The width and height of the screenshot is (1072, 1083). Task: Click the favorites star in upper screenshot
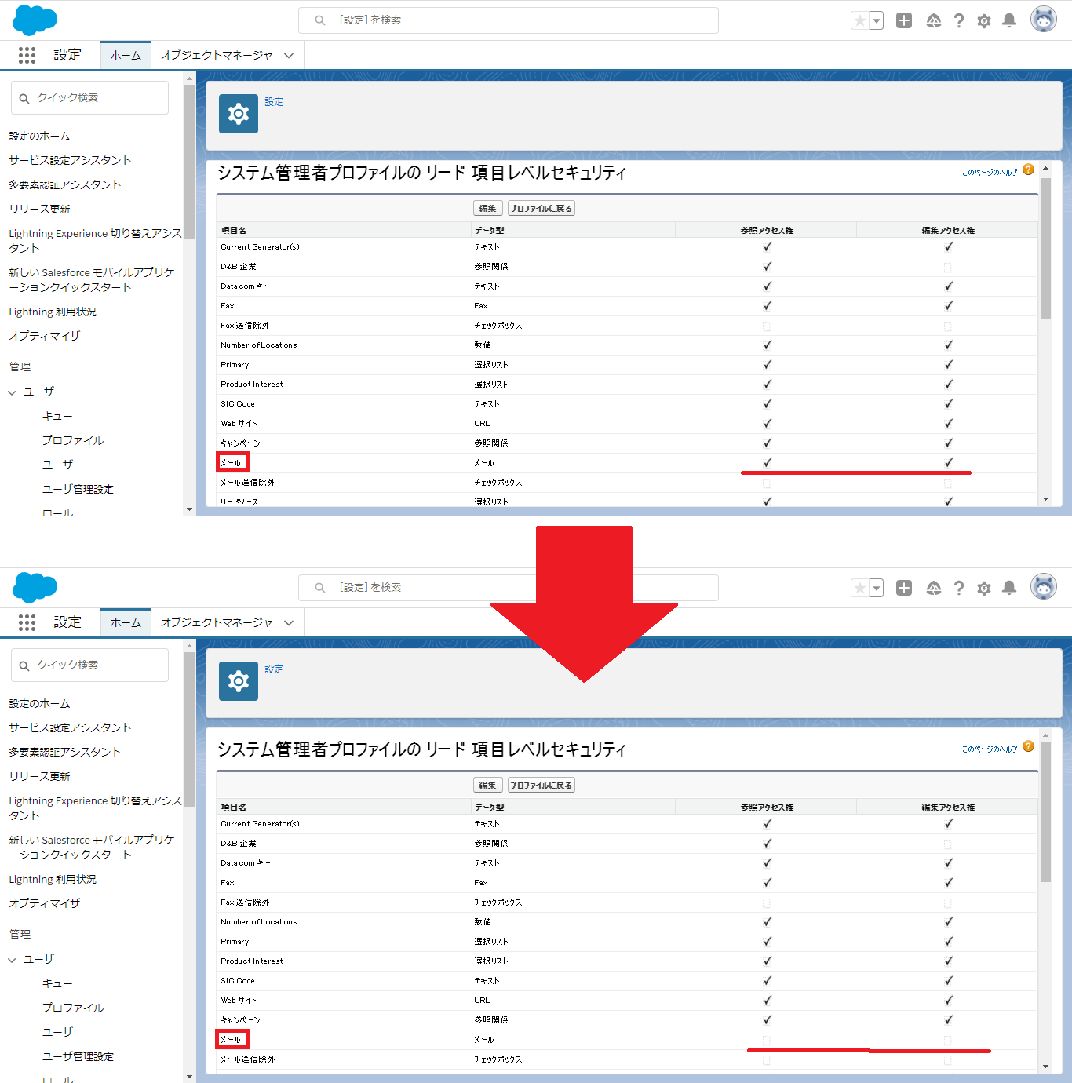coord(860,21)
